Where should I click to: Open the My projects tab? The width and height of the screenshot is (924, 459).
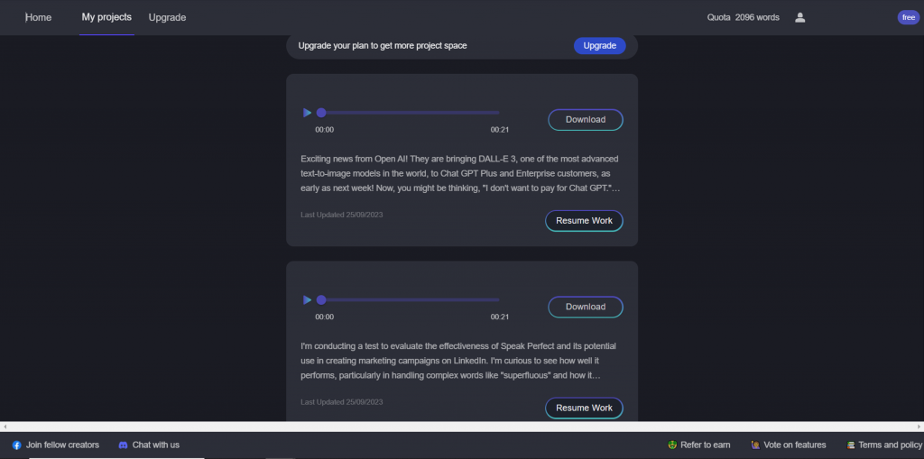[x=106, y=17]
